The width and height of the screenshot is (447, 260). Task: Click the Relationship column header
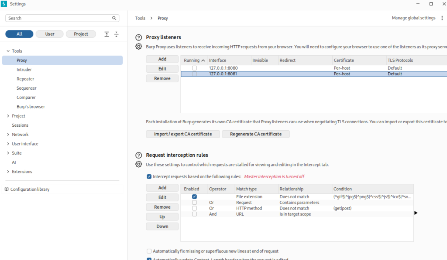click(x=305, y=189)
